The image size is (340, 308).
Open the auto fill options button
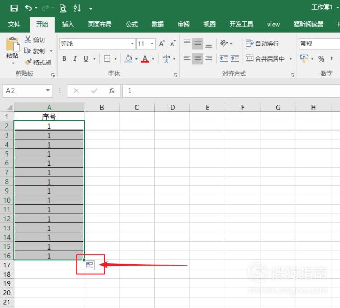89,265
